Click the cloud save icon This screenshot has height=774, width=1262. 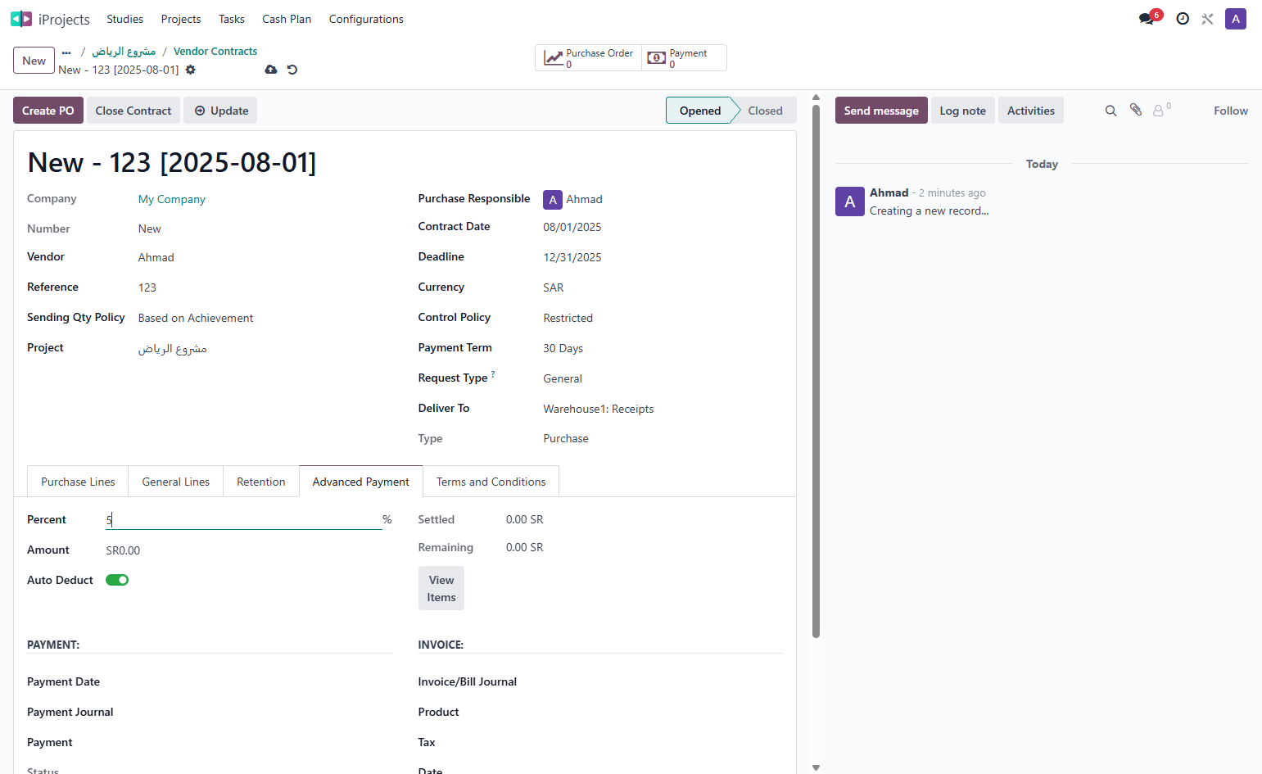(x=271, y=70)
